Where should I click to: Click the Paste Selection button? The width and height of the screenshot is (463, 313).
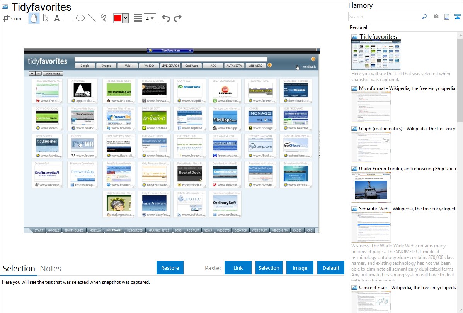click(269, 268)
